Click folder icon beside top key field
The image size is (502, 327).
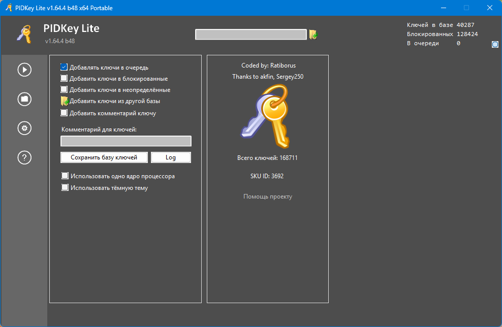click(313, 34)
